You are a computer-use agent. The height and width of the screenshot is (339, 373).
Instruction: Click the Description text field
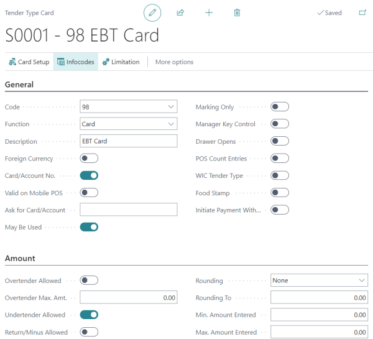click(129, 141)
